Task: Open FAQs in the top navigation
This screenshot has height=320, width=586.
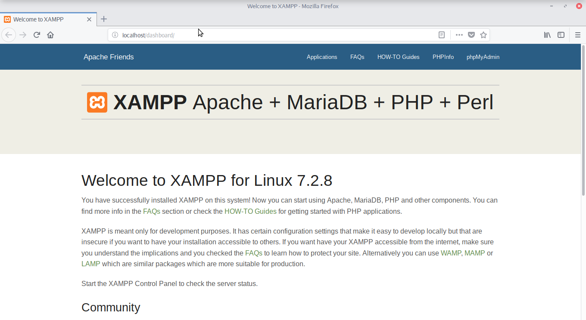Action: click(357, 57)
